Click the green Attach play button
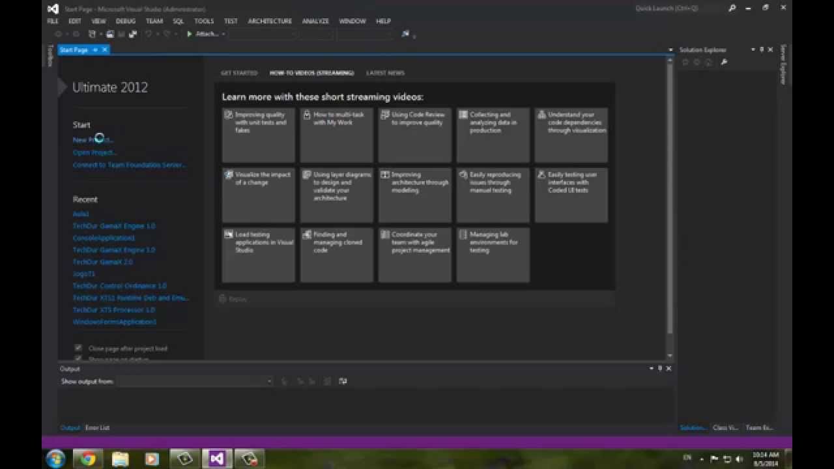Screen dimensions: 834x469 click(x=190, y=34)
